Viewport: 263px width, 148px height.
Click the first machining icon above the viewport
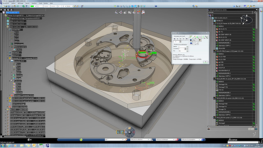click(116, 12)
